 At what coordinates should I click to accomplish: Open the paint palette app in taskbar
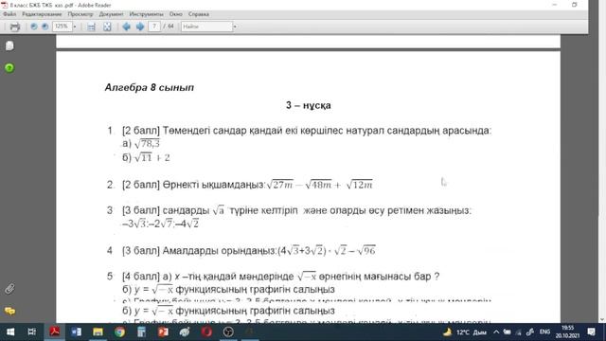click(185, 332)
